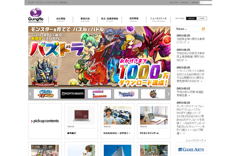Open the News section heading link
The width and height of the screenshot is (237, 156).
181,29
